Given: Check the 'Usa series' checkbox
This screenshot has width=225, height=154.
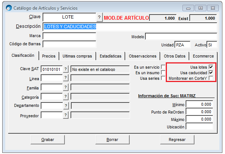Looking at the screenshot, I should pyautogui.click(x=163, y=78).
